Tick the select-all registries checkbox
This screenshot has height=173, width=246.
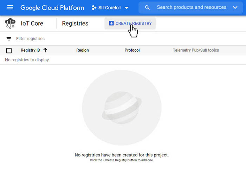coord(9,51)
